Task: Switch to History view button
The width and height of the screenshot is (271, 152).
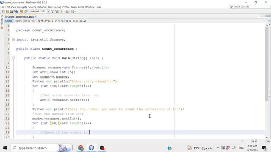Action: pos(18,21)
